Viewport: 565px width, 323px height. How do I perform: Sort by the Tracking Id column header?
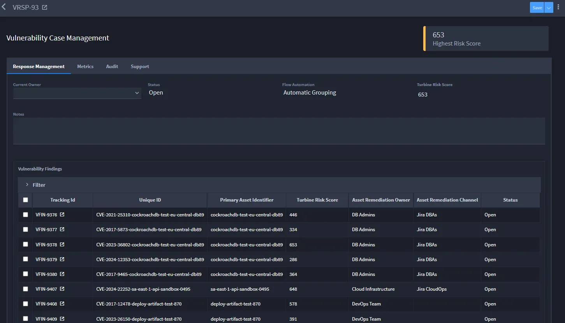(63, 200)
